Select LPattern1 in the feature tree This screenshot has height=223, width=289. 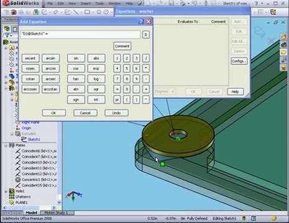23,197
